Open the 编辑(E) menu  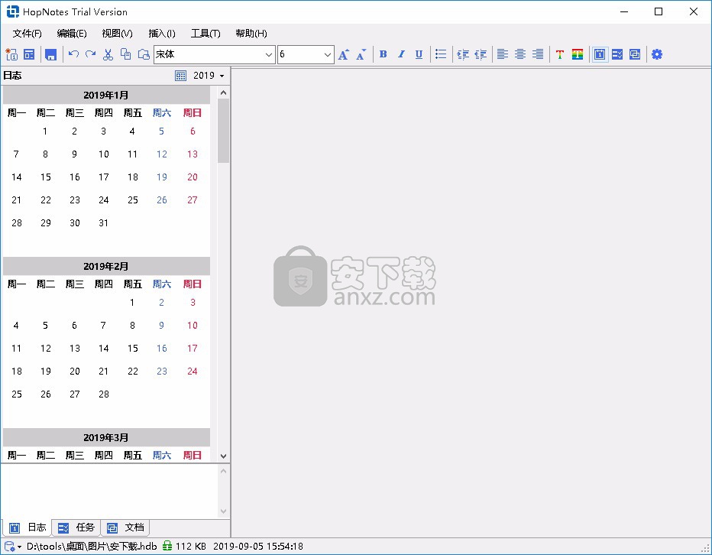[x=72, y=33]
